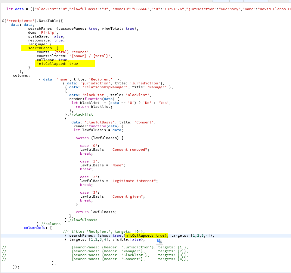Click 'cascadePanes: true' in the searchPanes option
The width and height of the screenshot is (291, 273).
[x=78, y=29]
